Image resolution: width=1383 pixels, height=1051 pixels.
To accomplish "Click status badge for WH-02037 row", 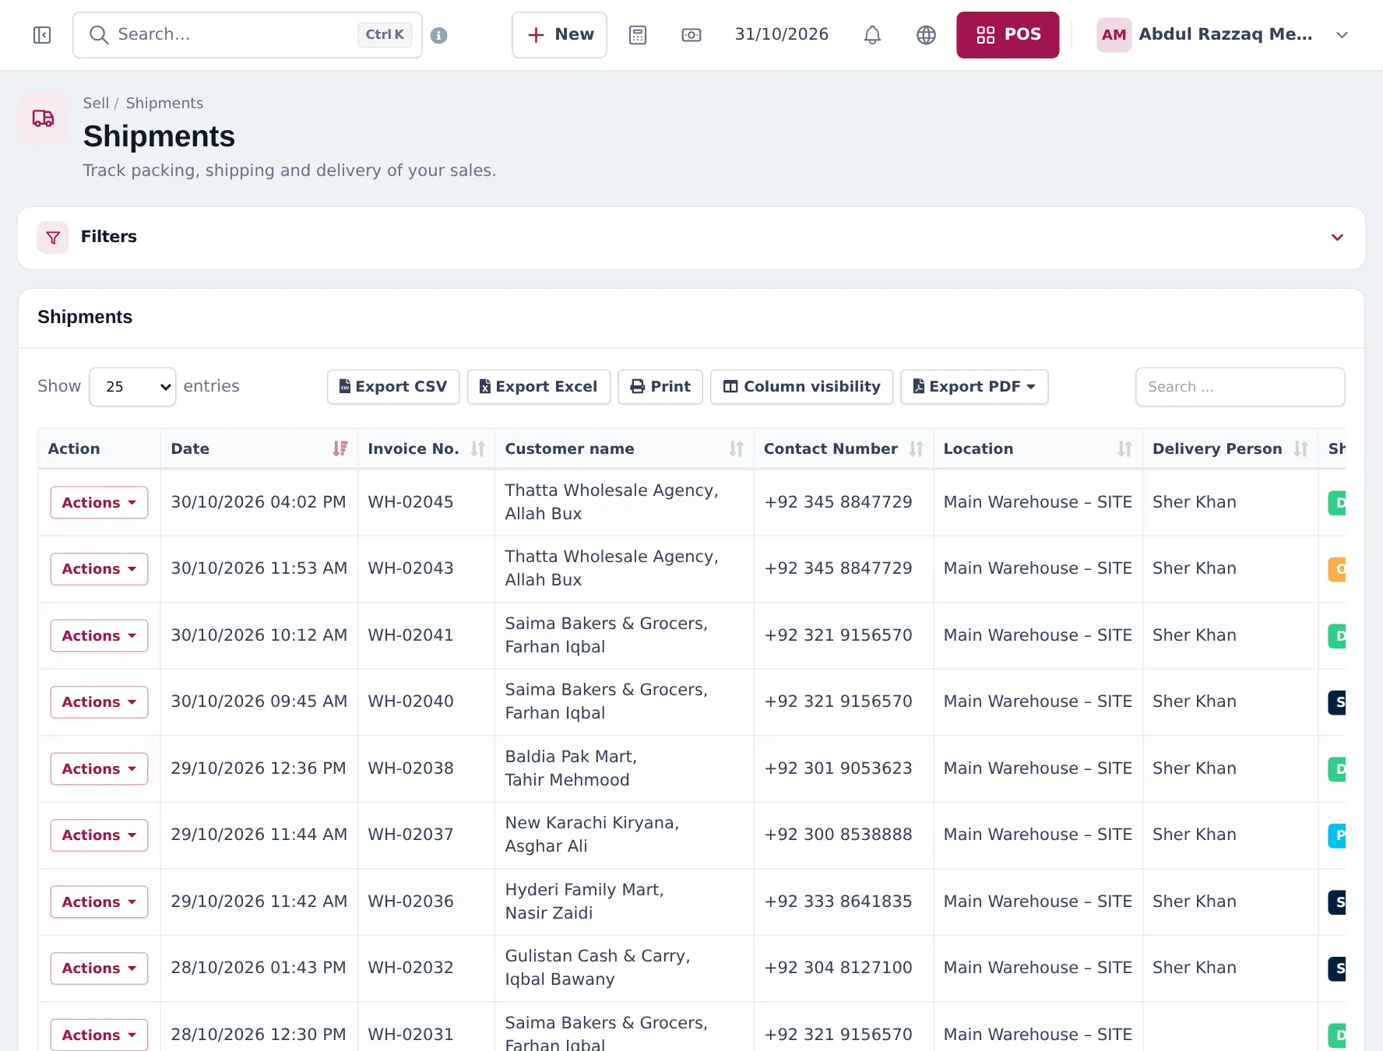I will 1337,835.
